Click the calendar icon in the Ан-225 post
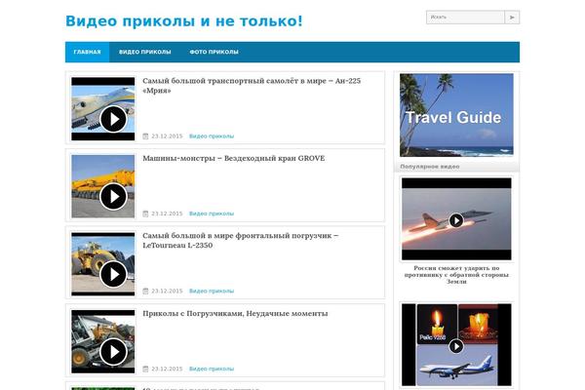This screenshot has height=390, width=585. [x=145, y=136]
